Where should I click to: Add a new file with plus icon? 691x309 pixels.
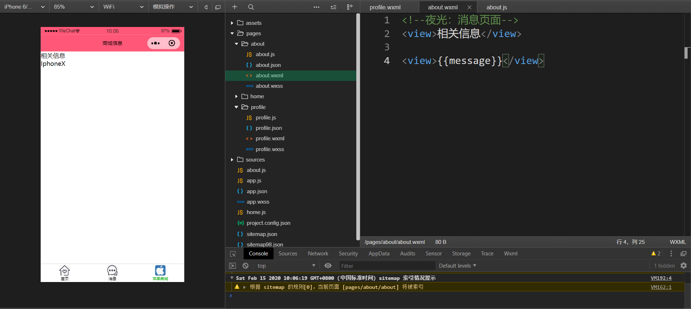235,7
